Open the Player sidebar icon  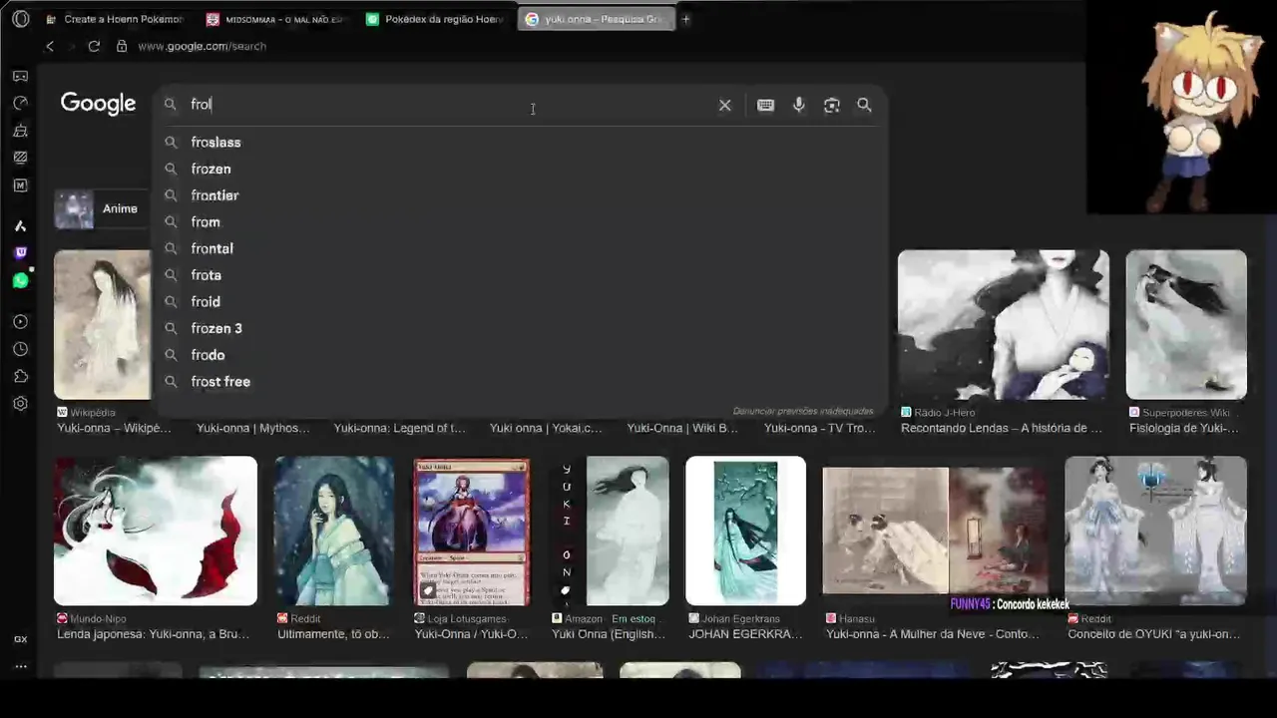[20, 322]
